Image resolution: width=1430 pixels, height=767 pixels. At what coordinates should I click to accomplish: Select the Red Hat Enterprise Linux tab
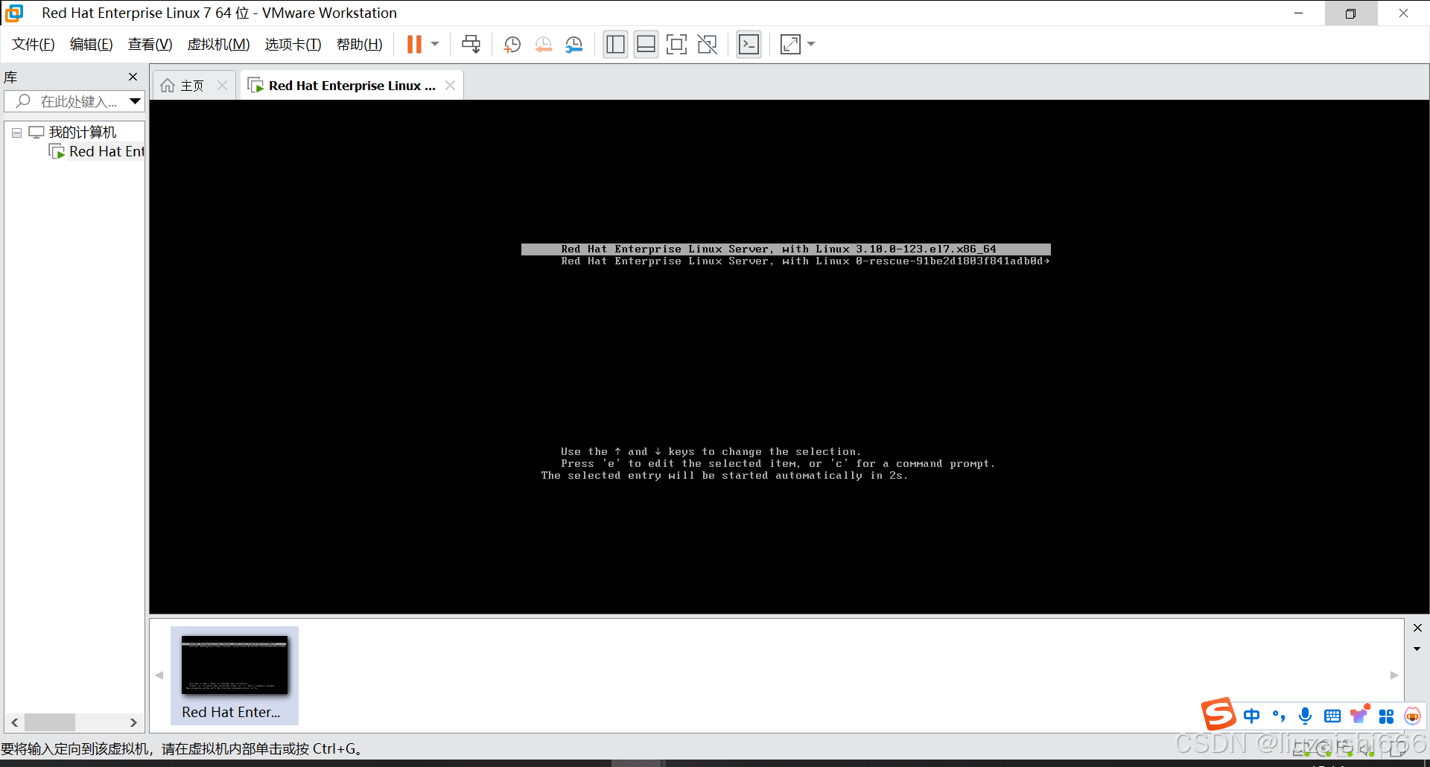click(342, 86)
